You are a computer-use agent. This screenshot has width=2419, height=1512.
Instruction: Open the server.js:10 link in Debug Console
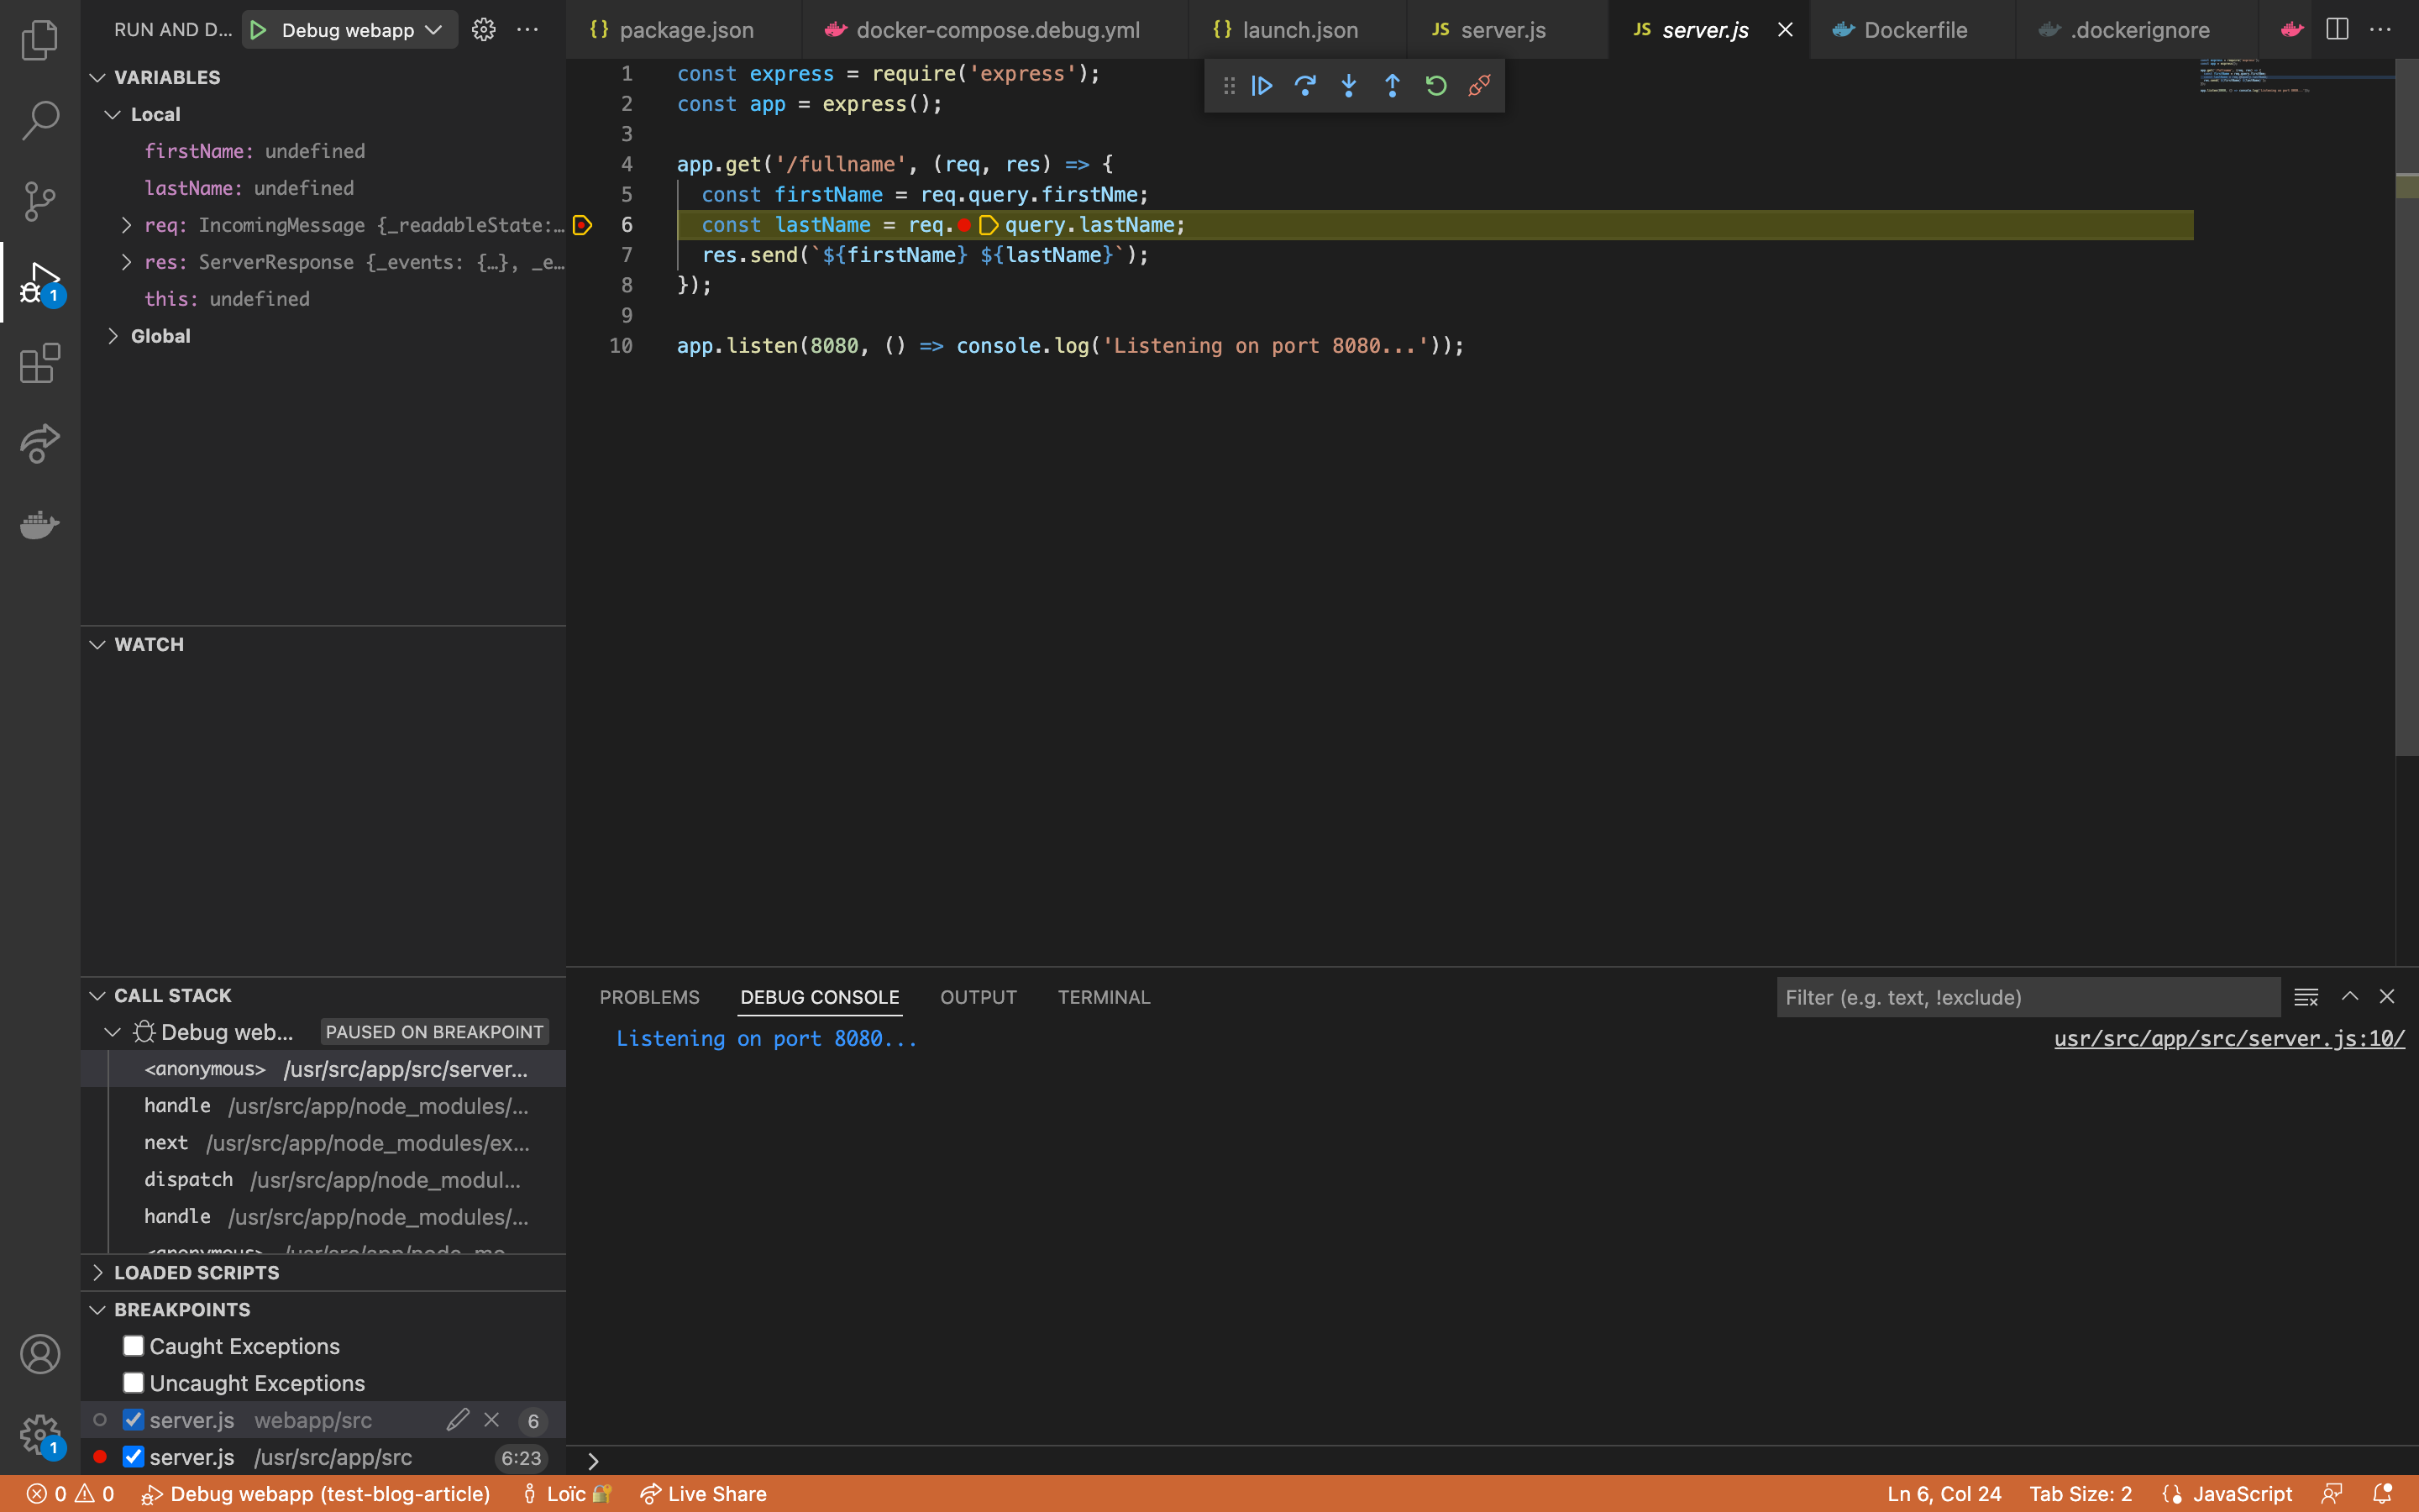2229,1039
